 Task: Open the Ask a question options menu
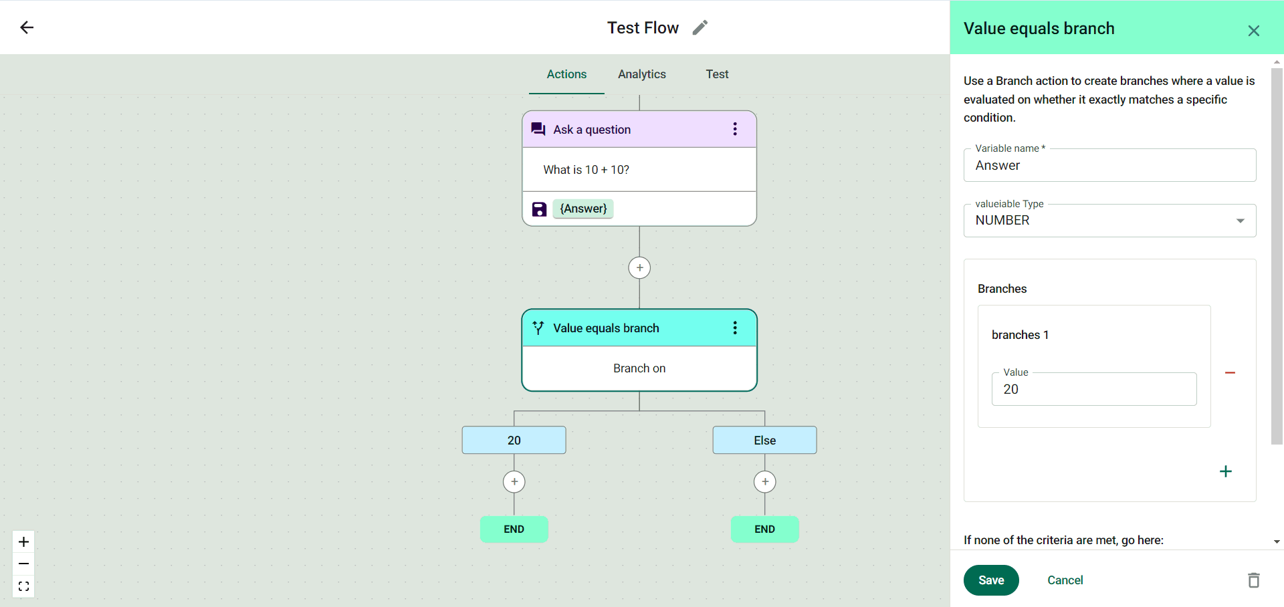pos(735,129)
